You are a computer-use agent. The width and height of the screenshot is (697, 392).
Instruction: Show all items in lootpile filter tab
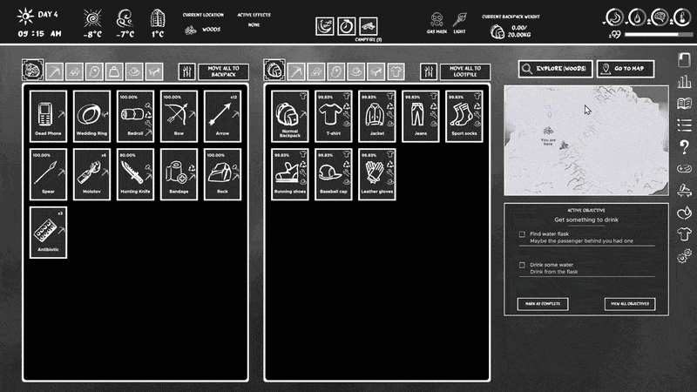pos(32,71)
